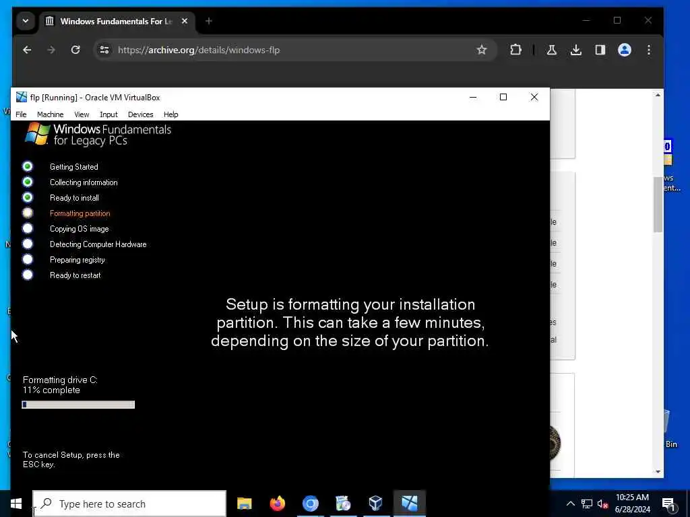Click the Chrome page scrollbar up arrow
This screenshot has width=690, height=517.
[658, 95]
